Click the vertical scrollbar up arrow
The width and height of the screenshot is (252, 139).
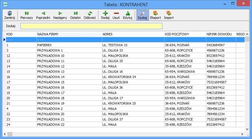click(247, 34)
